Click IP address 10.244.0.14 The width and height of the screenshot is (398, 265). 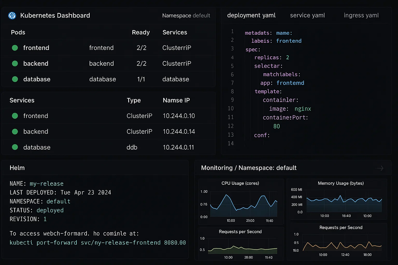coord(179,131)
